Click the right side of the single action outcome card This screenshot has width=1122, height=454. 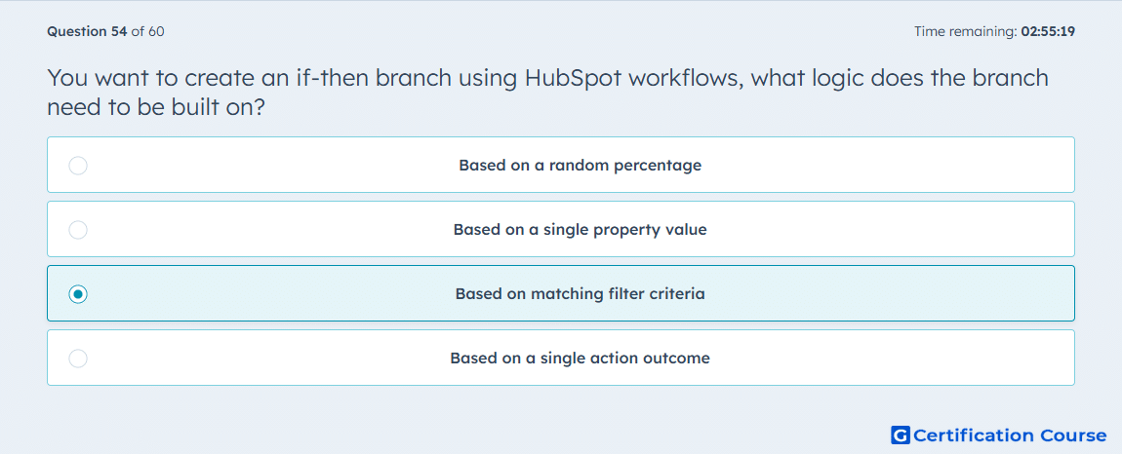(930, 358)
